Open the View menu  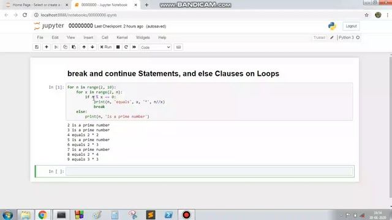(71, 37)
